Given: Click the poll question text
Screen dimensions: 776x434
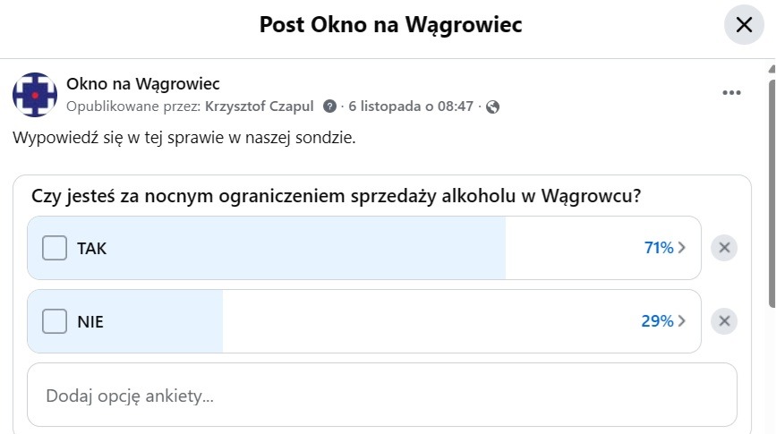Looking at the screenshot, I should [x=337, y=197].
